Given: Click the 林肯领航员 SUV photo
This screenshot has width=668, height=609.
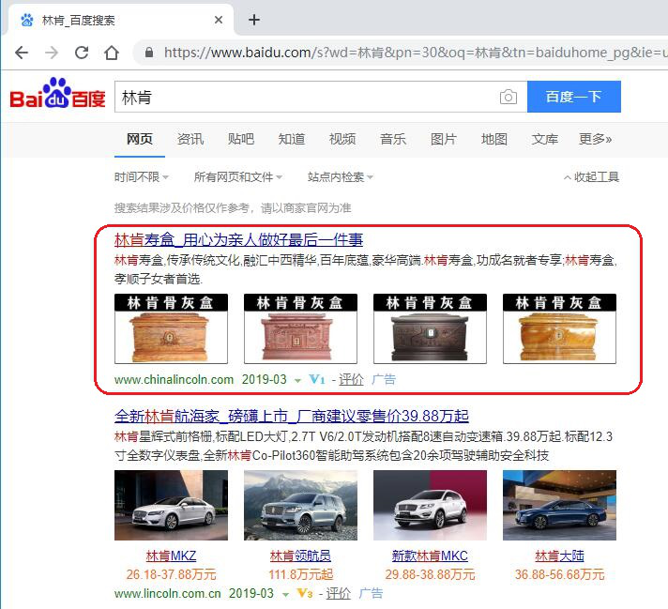Looking at the screenshot, I should [300, 505].
